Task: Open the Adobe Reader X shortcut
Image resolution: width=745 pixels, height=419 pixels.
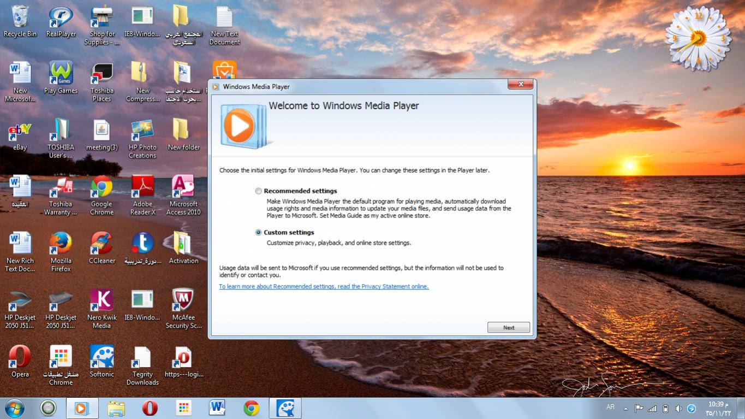Action: (x=142, y=196)
